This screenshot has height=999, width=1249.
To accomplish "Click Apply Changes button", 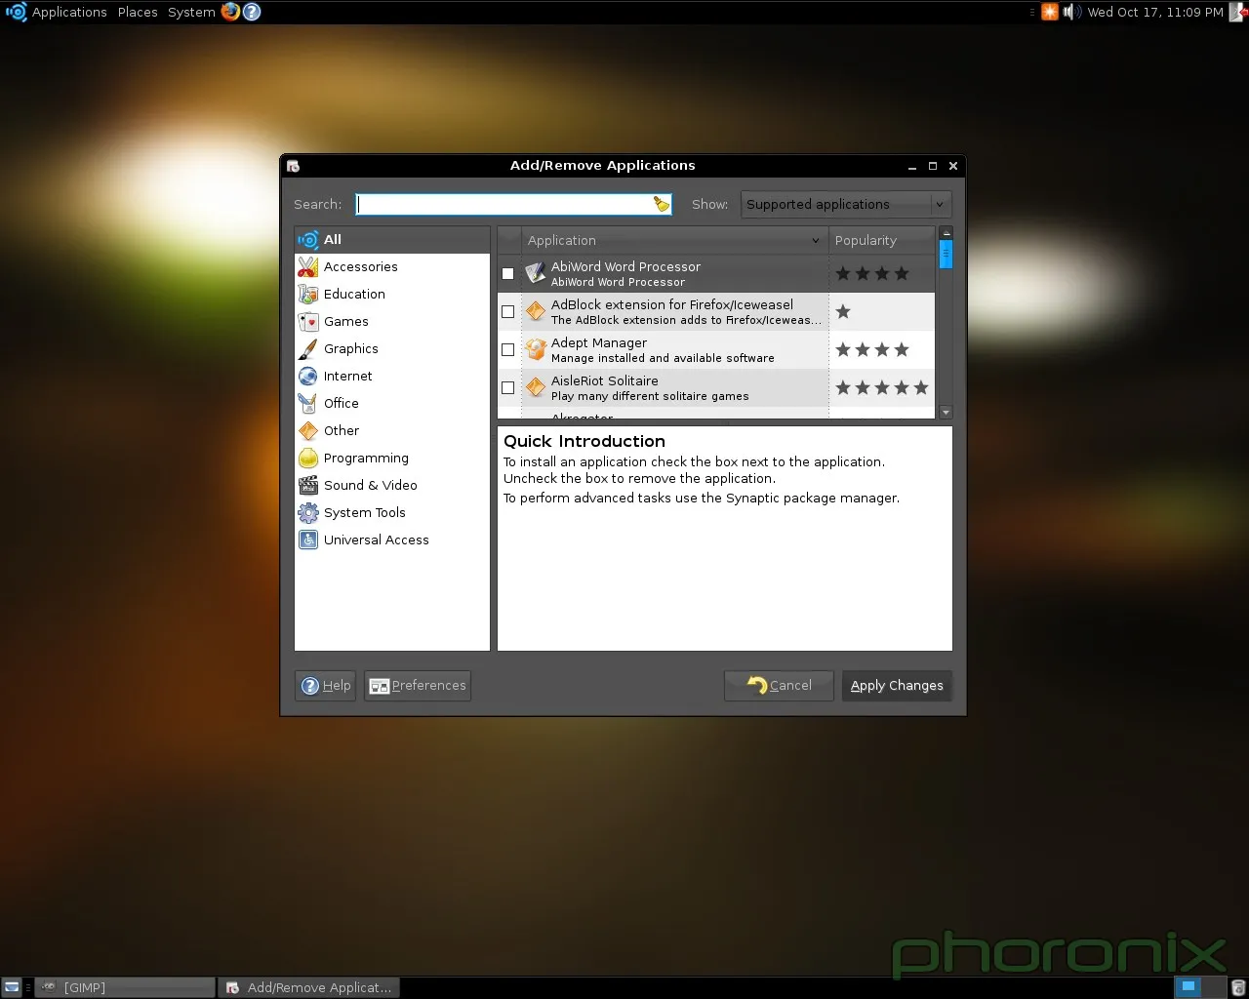I will click(897, 686).
